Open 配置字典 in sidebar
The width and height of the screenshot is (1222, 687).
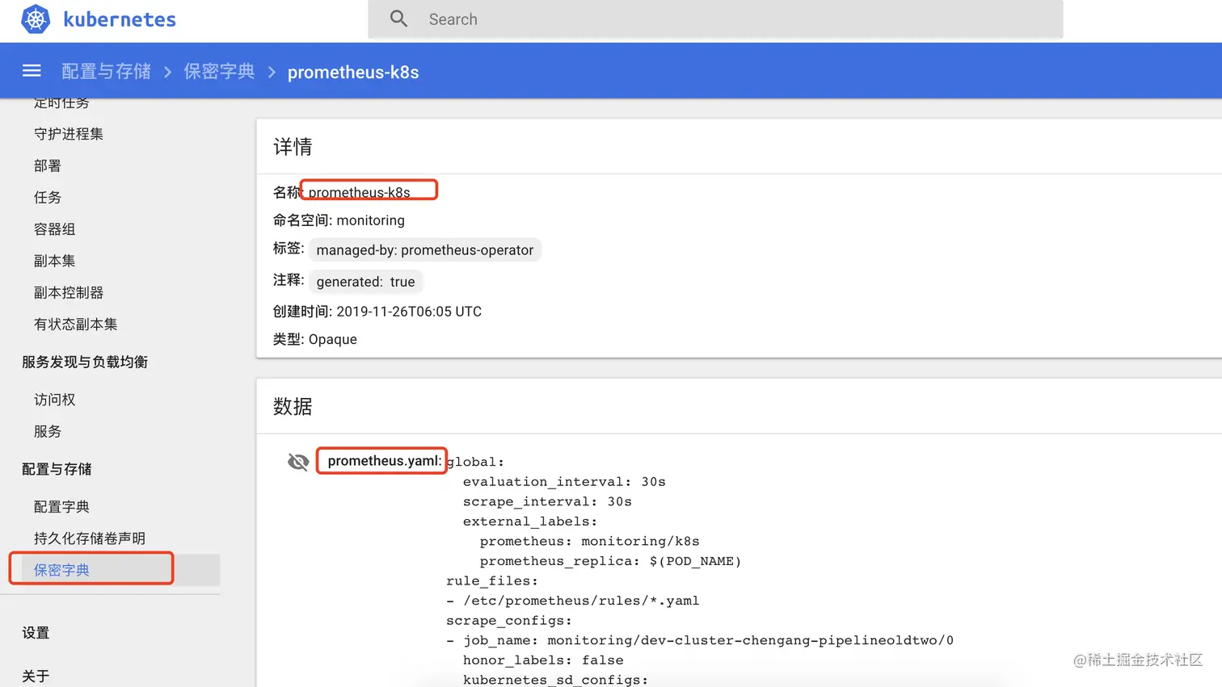(61, 507)
